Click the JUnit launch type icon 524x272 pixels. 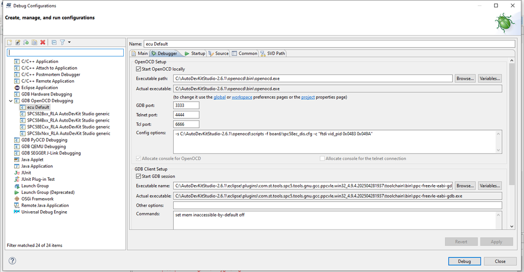coord(17,173)
